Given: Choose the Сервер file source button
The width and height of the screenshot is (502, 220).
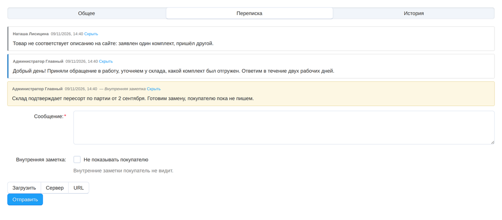Looking at the screenshot, I should [55, 188].
